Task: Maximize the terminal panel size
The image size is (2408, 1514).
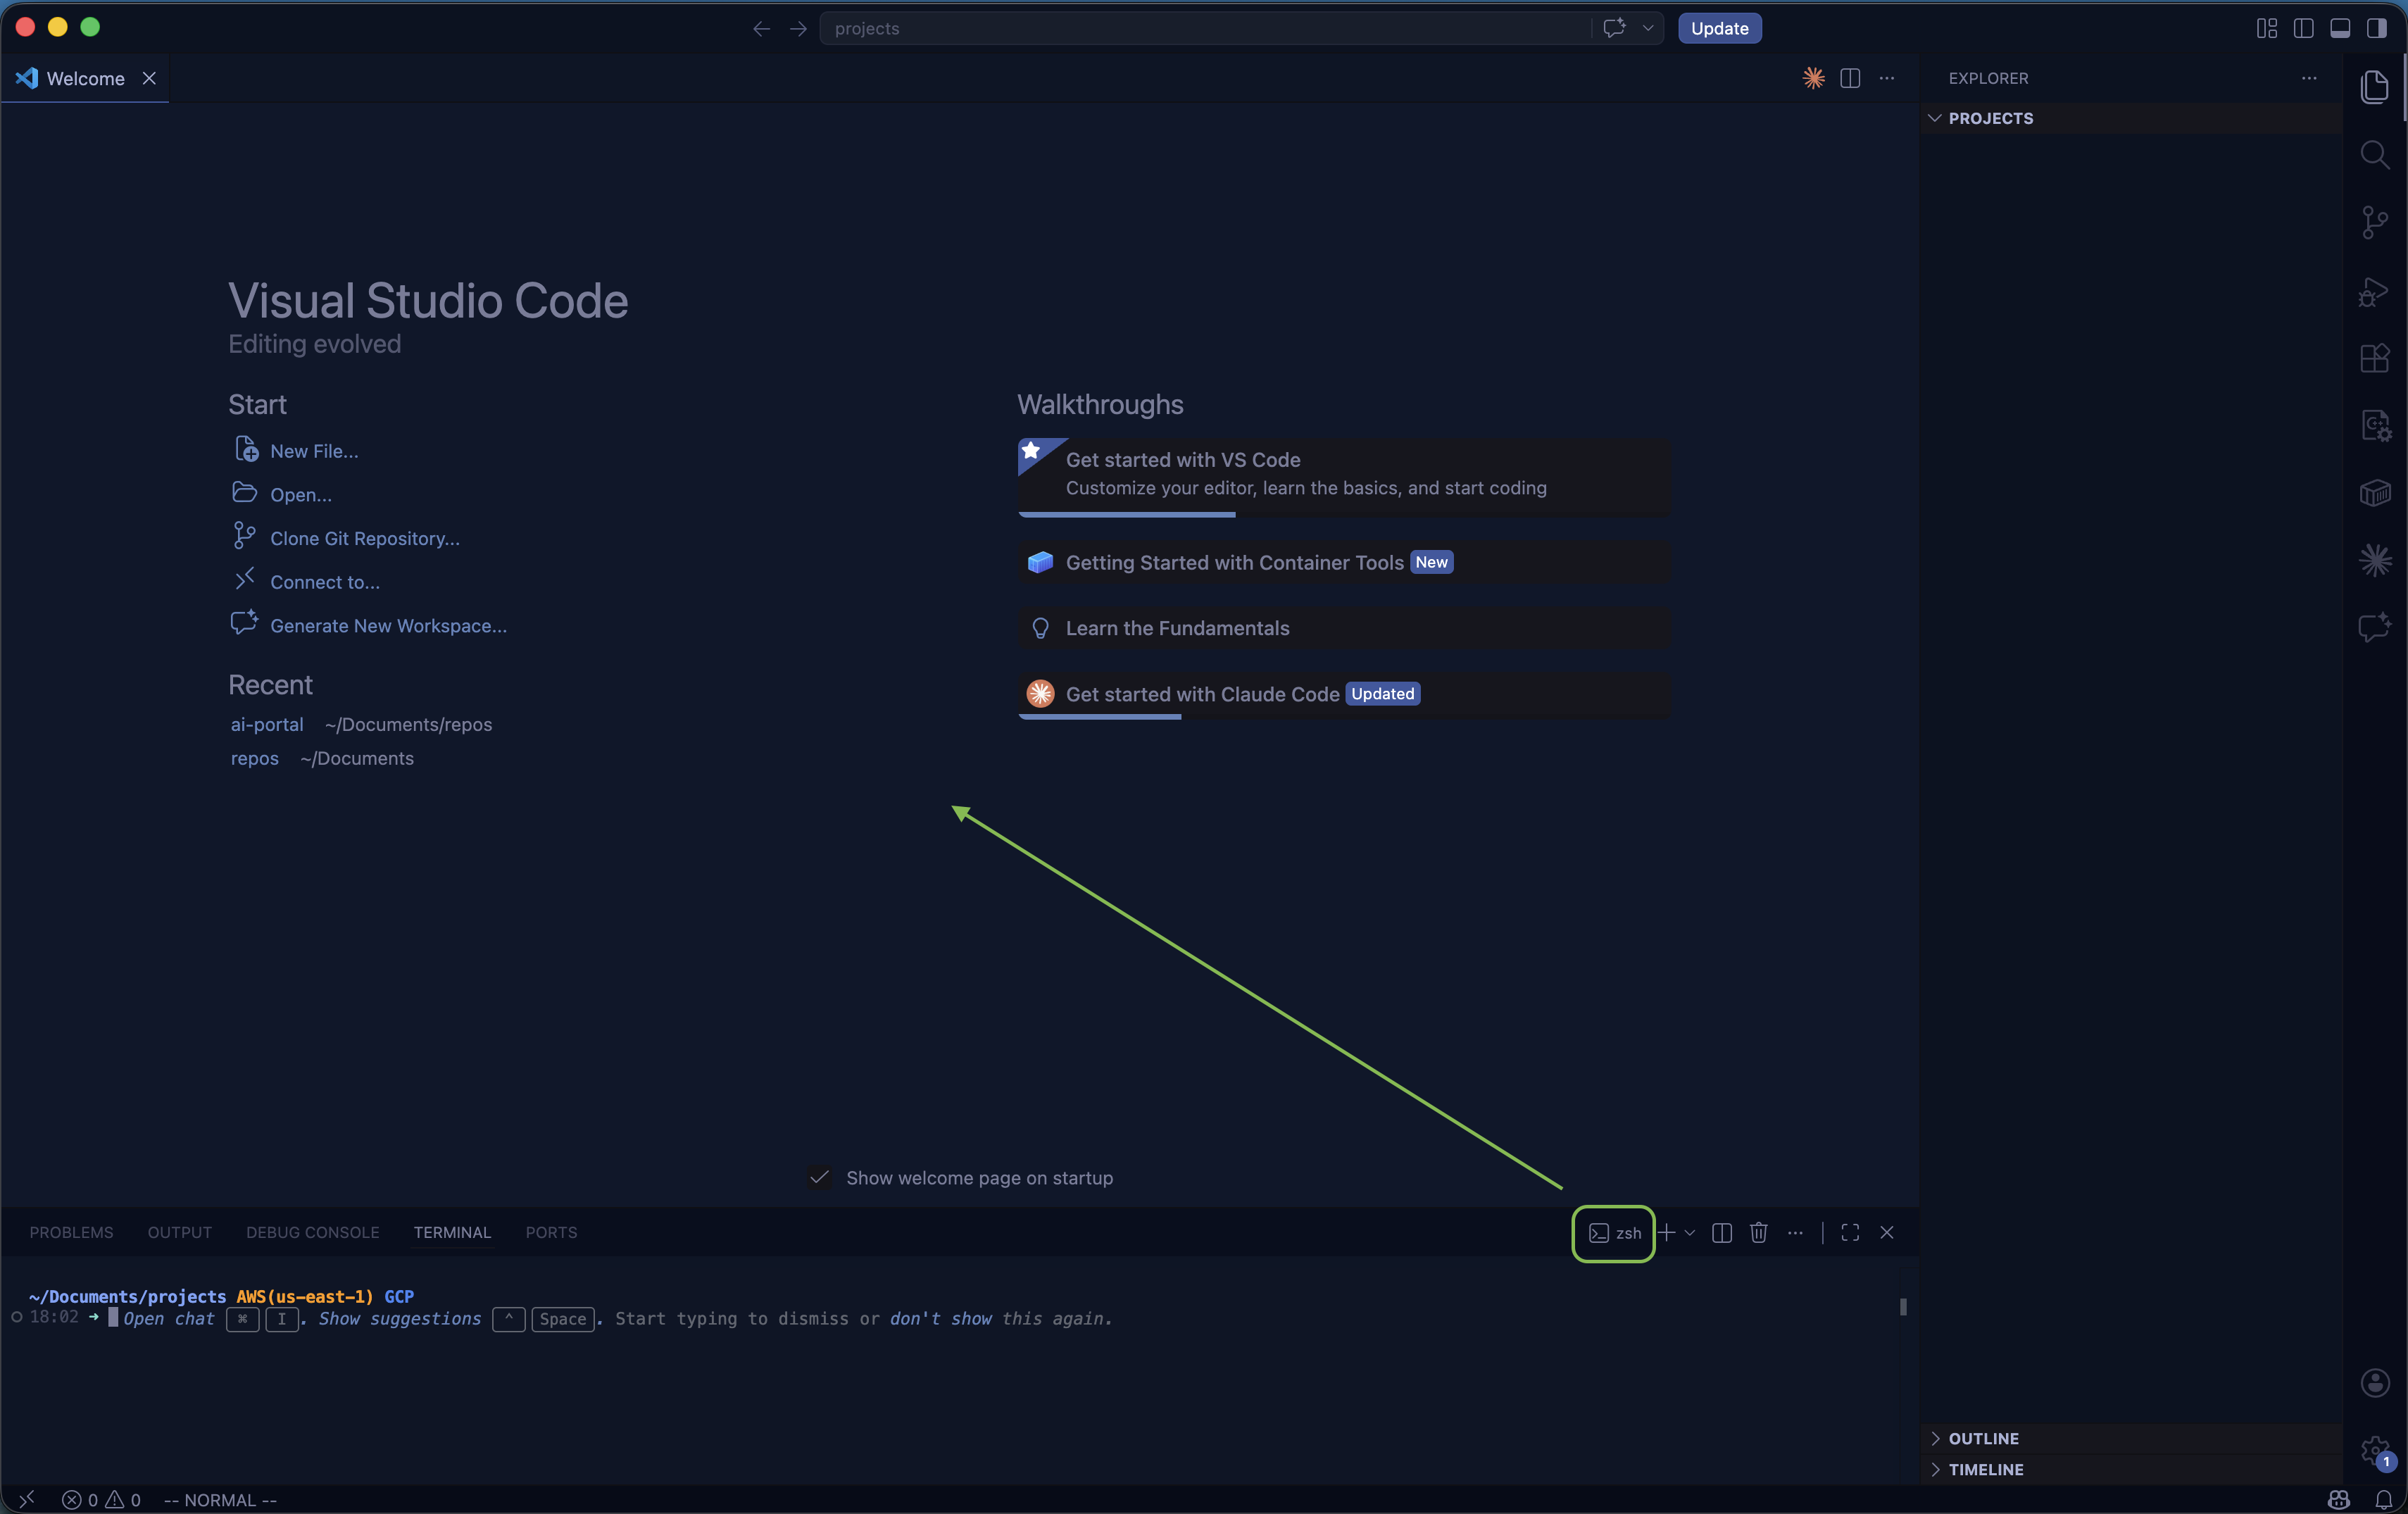Action: [1850, 1232]
